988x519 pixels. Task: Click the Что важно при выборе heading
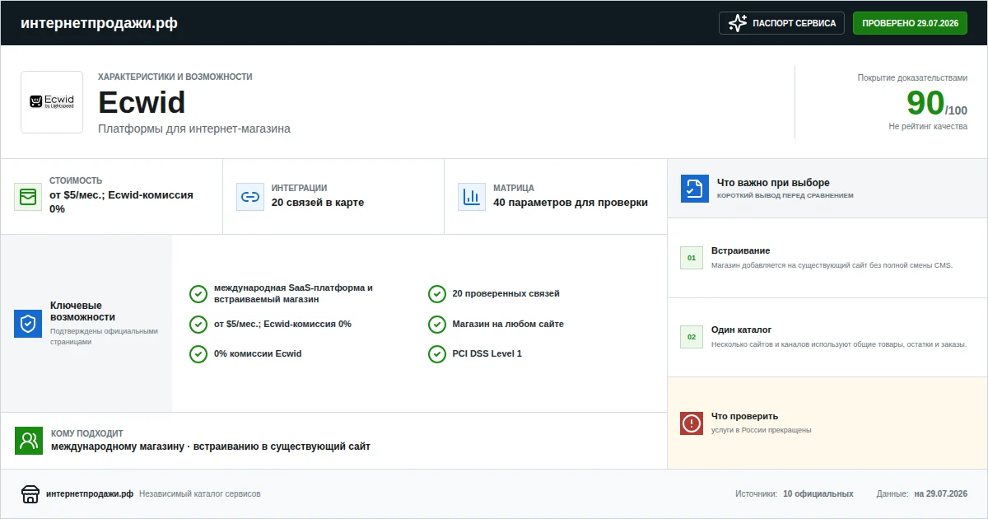coord(773,183)
